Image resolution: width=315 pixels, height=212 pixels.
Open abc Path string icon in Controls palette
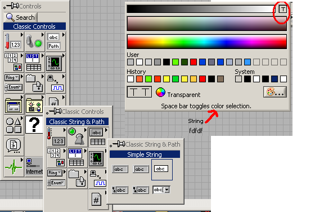(x=56, y=42)
